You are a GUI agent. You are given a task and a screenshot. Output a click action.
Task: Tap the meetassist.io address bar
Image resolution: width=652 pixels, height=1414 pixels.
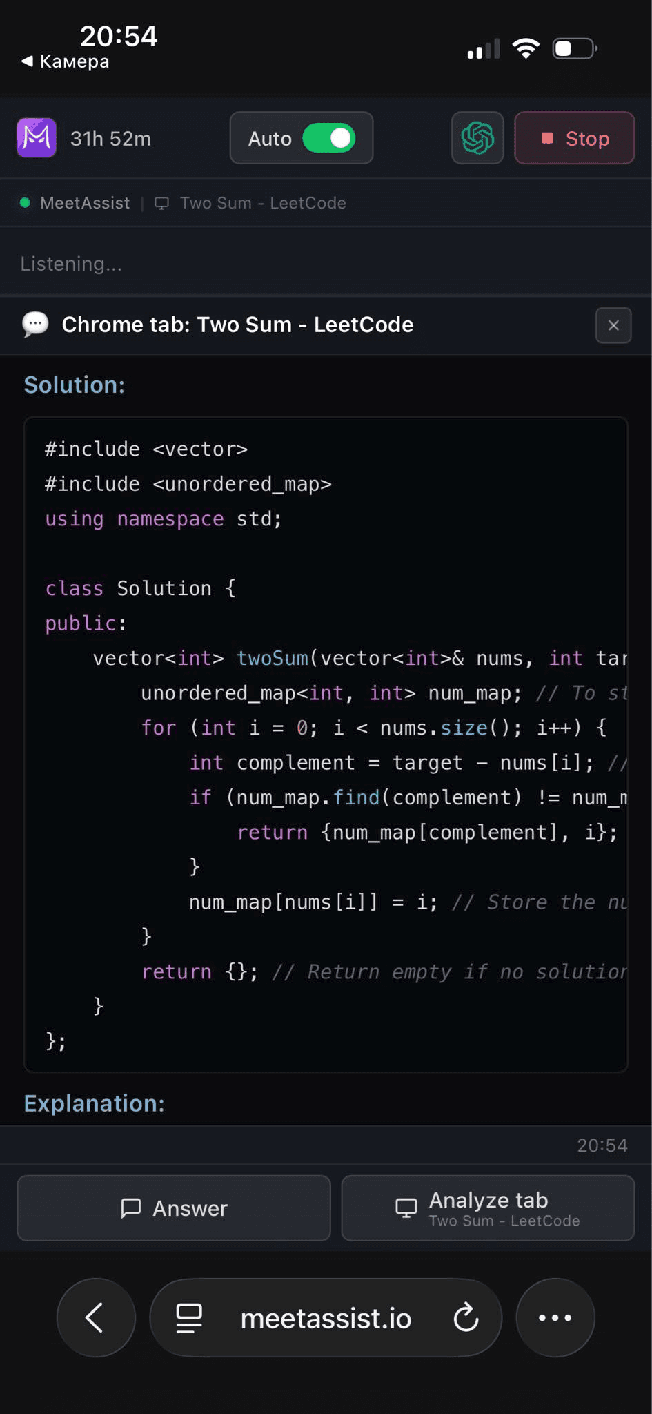coord(325,1317)
